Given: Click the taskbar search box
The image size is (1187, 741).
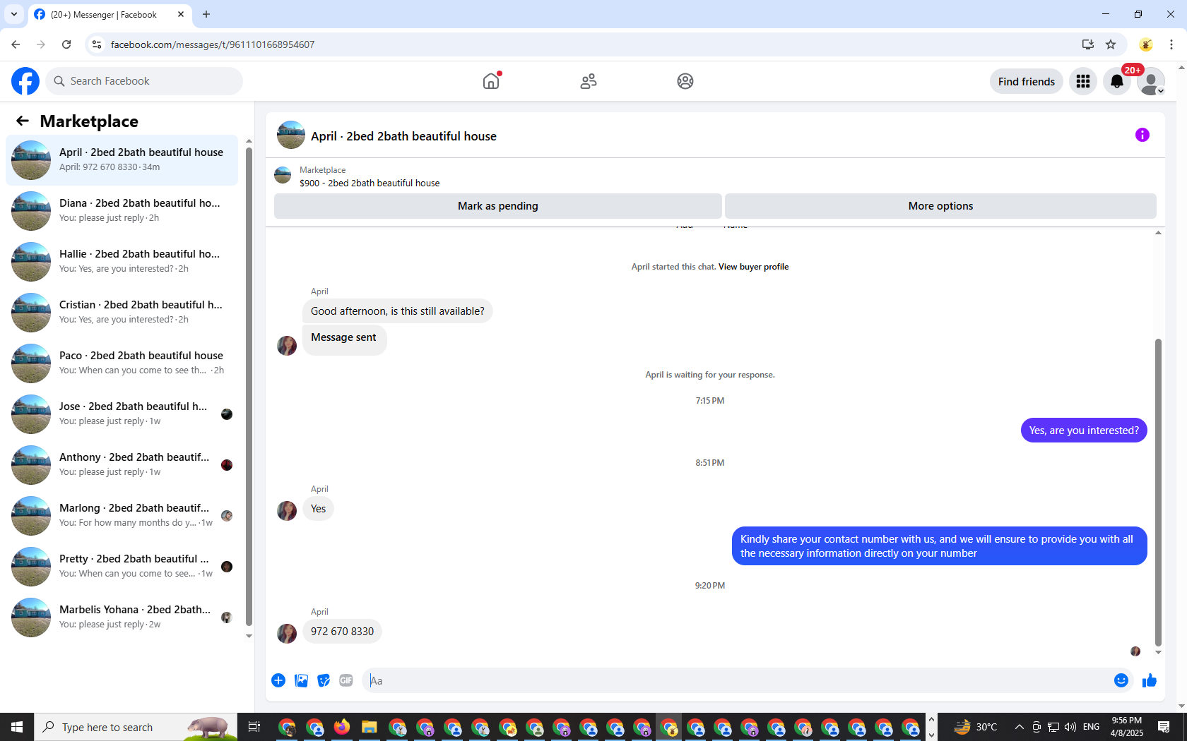Looking at the screenshot, I should pos(136,727).
